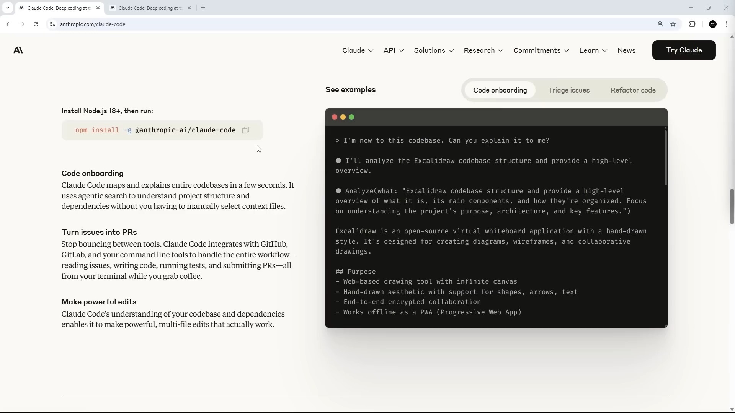The image size is (735, 413).
Task: Follow the Node.js 18+ link
Action: coord(102,111)
